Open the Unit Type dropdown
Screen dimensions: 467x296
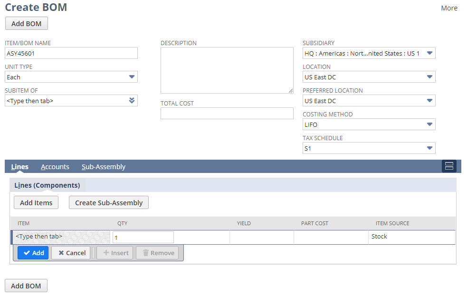click(132, 77)
